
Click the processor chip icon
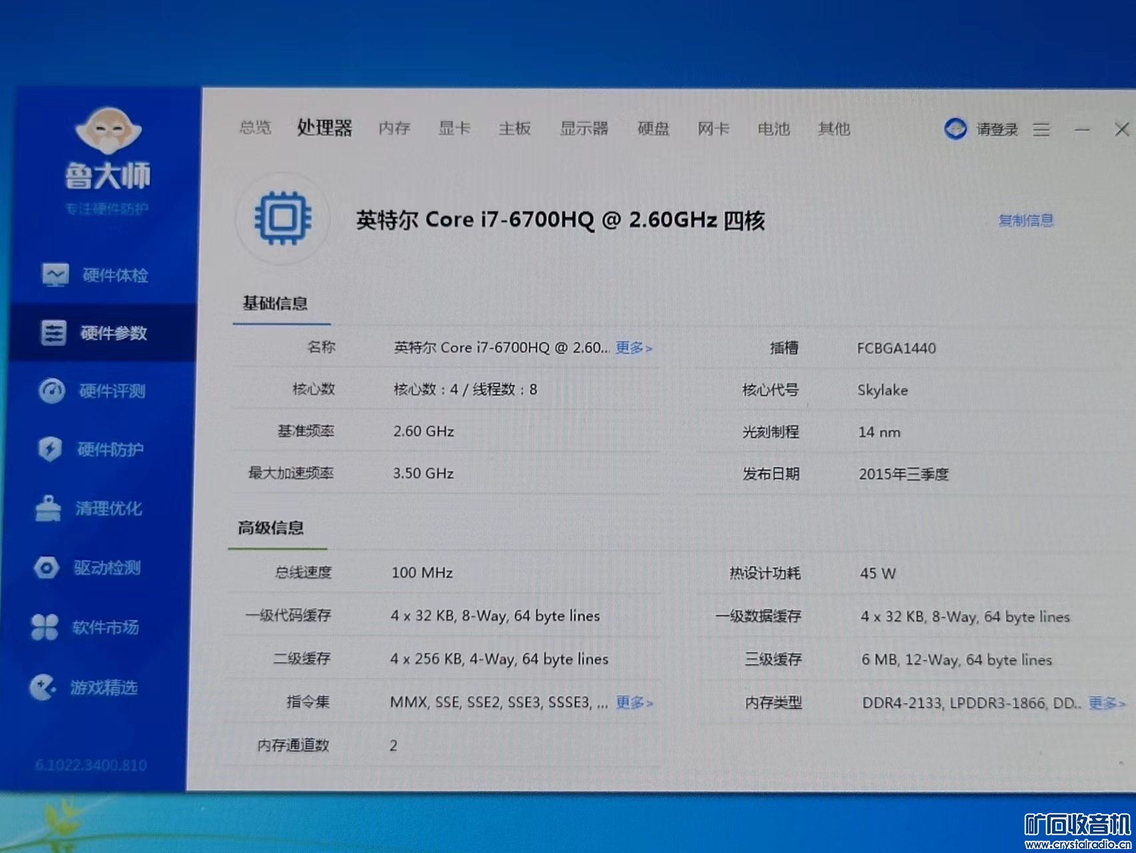(283, 218)
